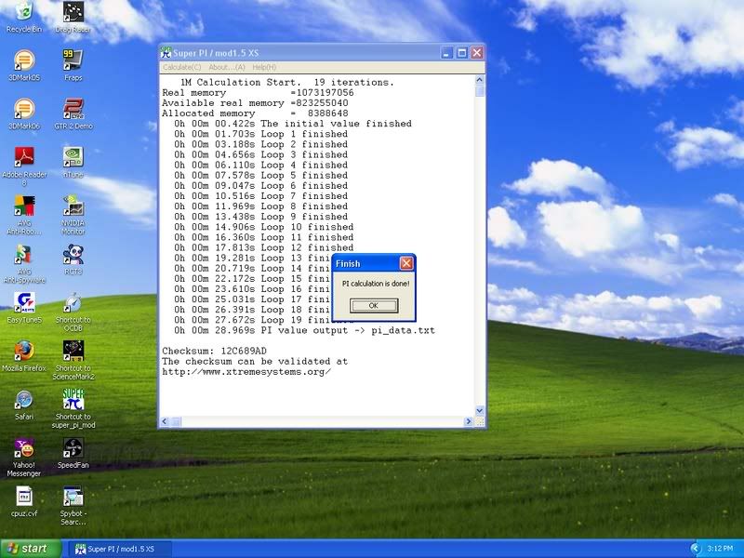Select the EasyTune5 desktop icon
Screen dimensions: 744x558
click(x=24, y=308)
